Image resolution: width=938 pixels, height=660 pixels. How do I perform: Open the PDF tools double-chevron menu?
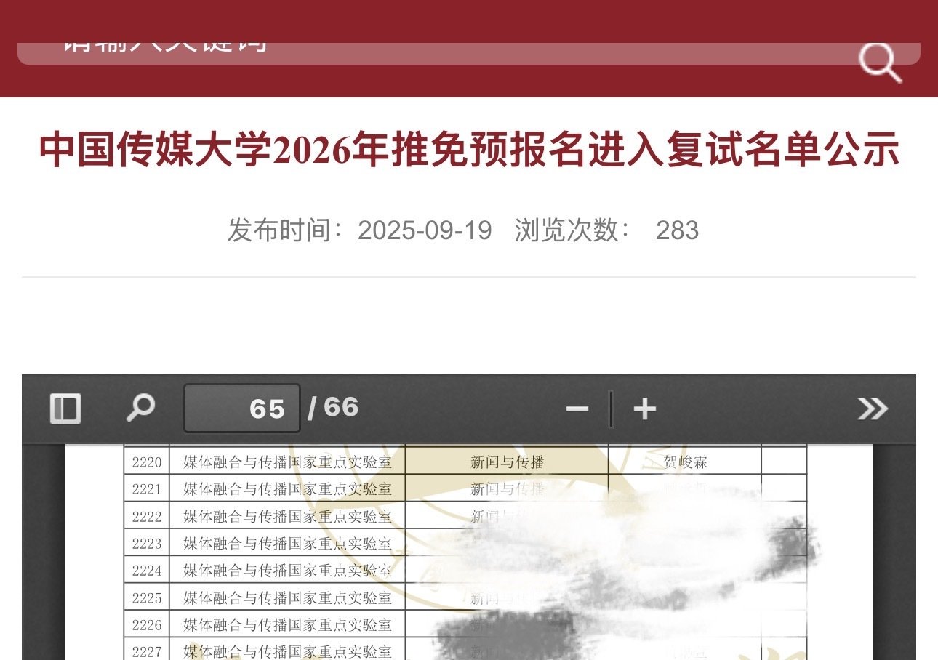click(873, 409)
